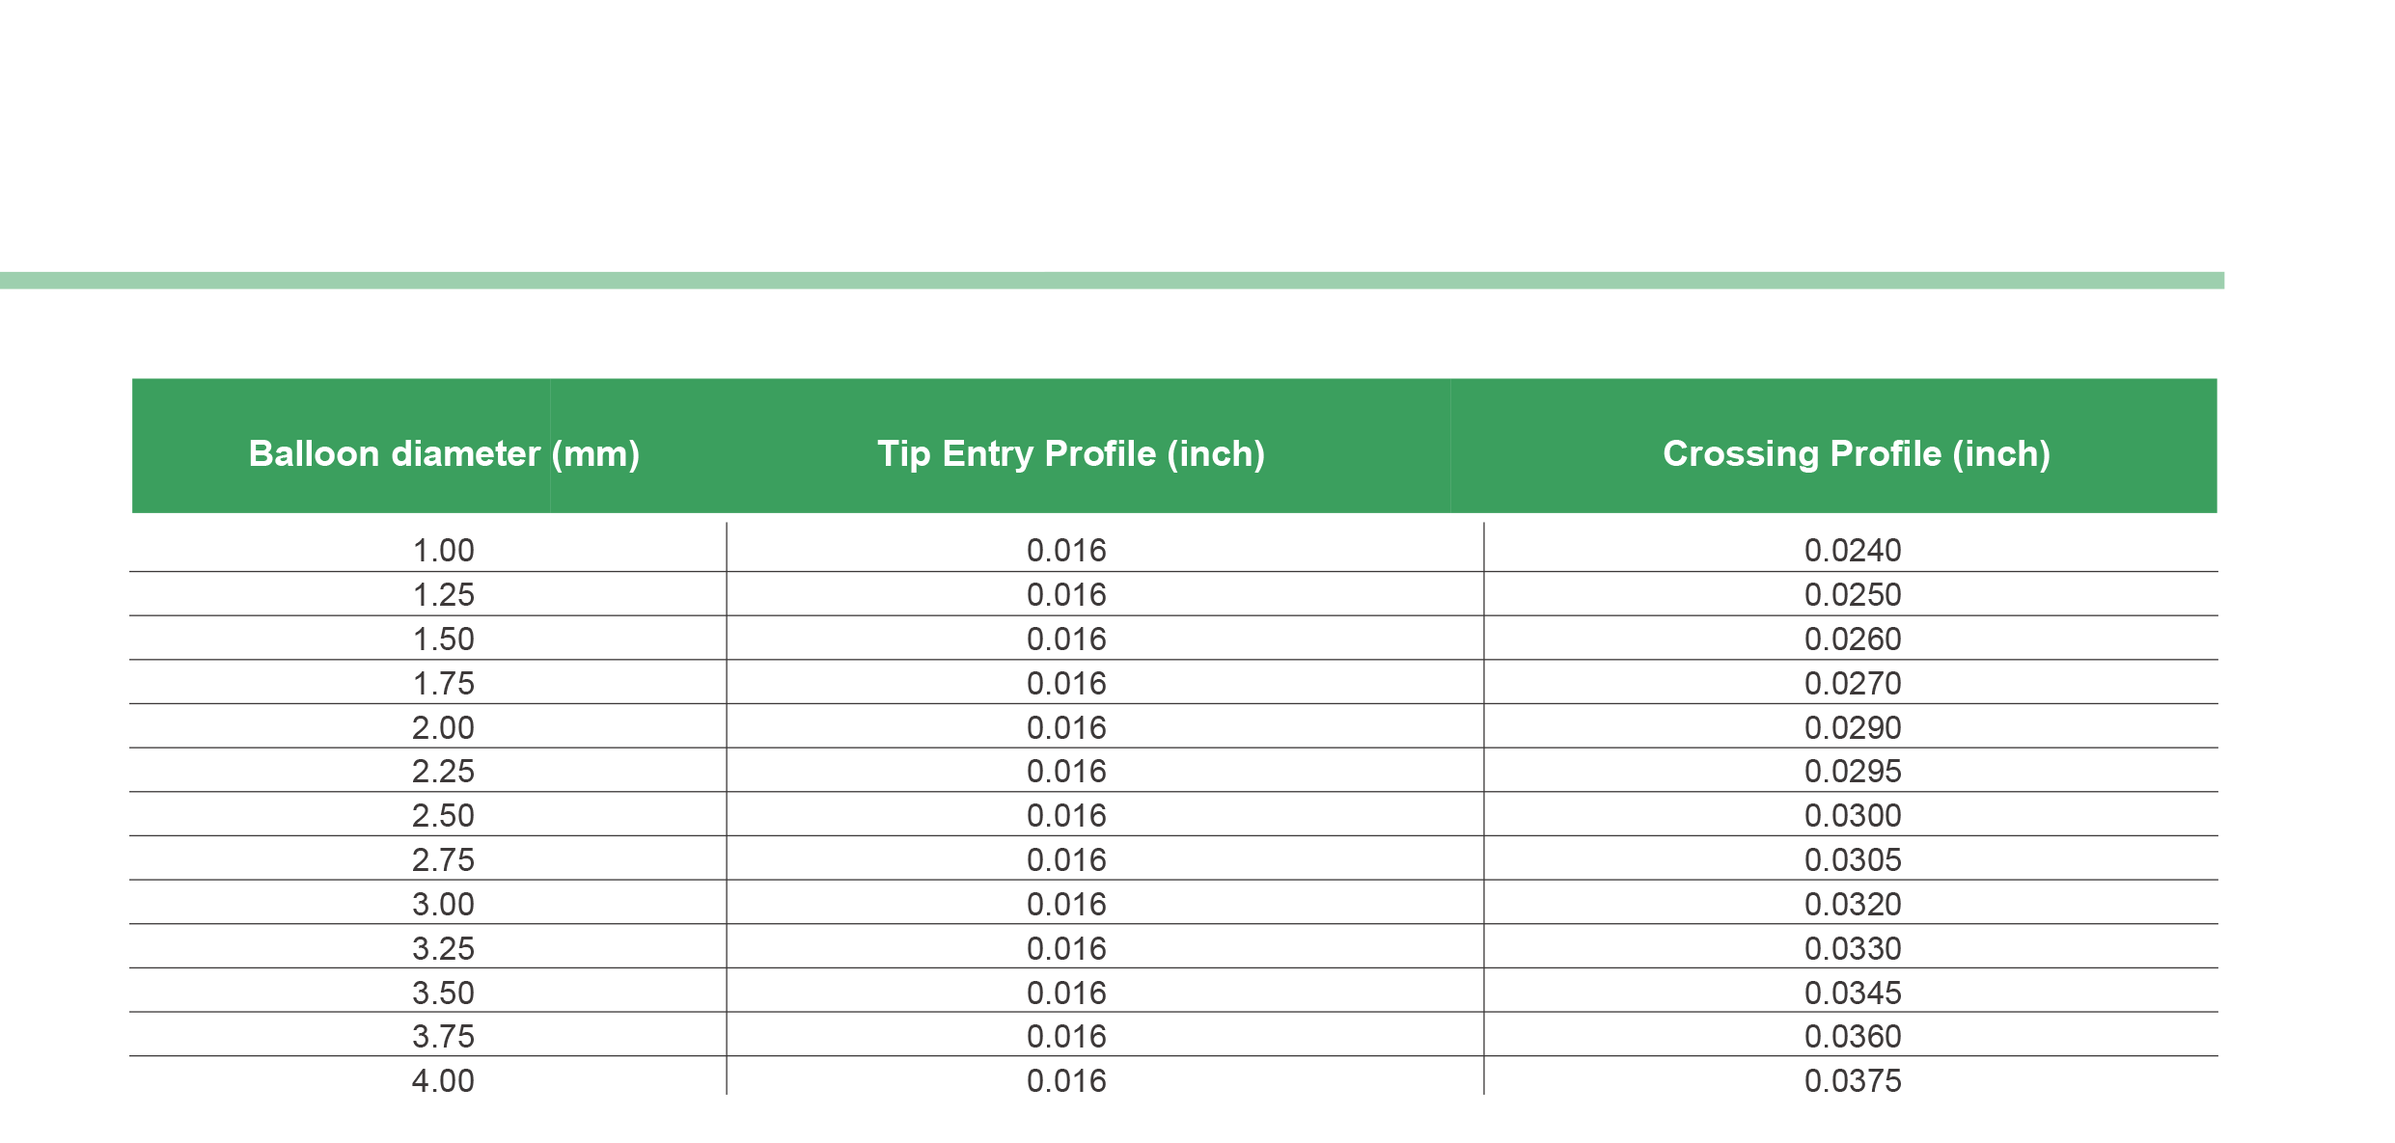Select the 2.25 balloon diameter cell
Image resolution: width=2395 pixels, height=1143 pixels.
444,772
